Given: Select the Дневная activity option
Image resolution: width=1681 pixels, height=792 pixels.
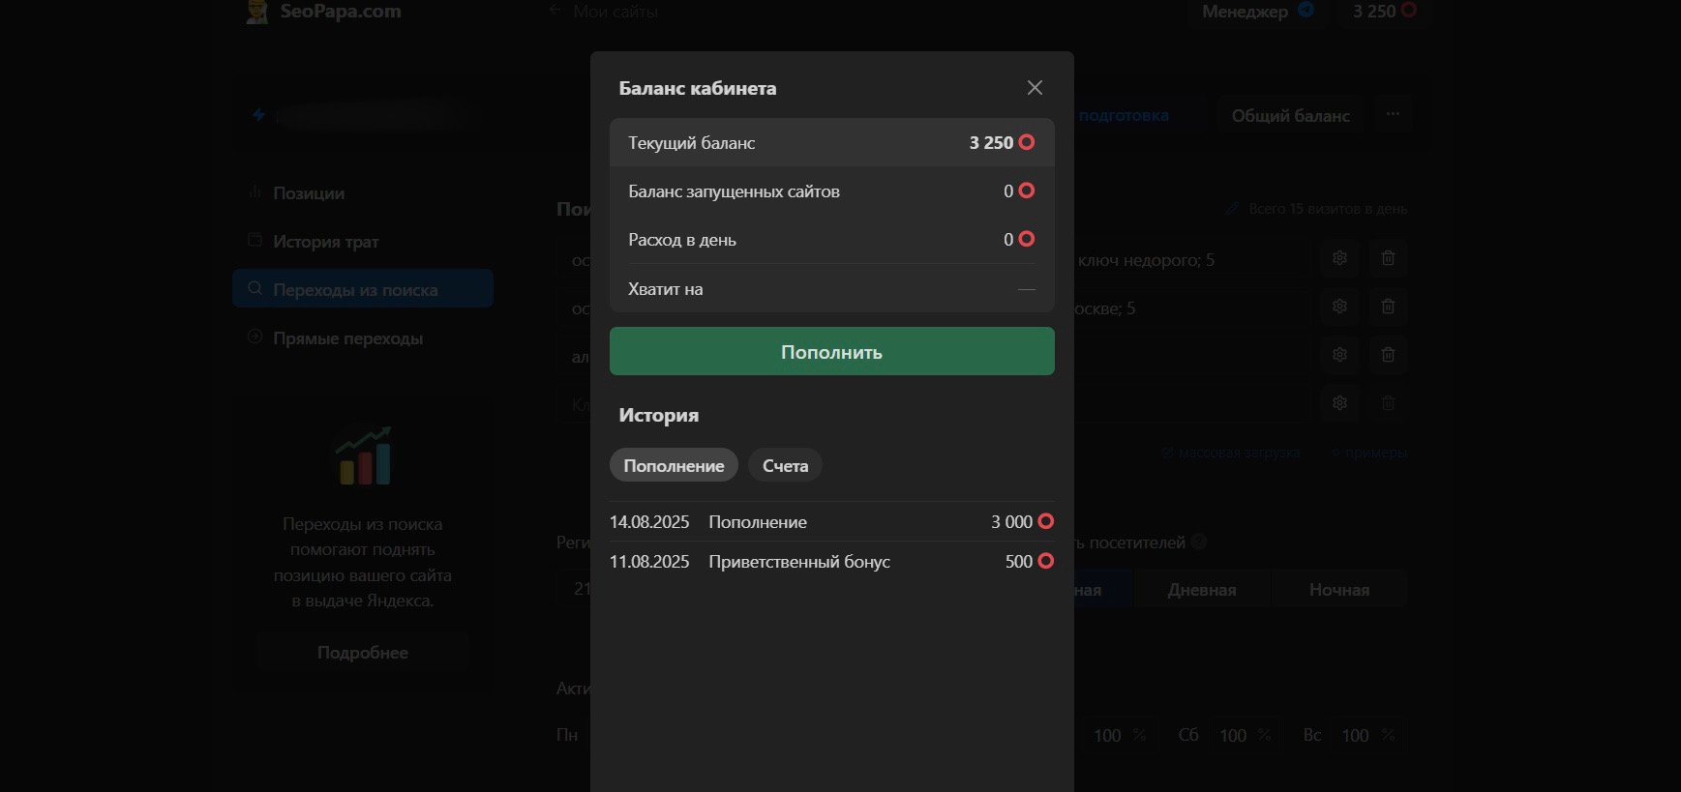Looking at the screenshot, I should [x=1201, y=590].
